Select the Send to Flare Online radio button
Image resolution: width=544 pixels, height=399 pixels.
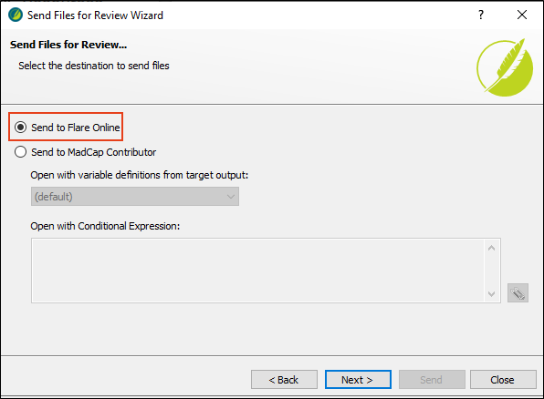point(20,128)
